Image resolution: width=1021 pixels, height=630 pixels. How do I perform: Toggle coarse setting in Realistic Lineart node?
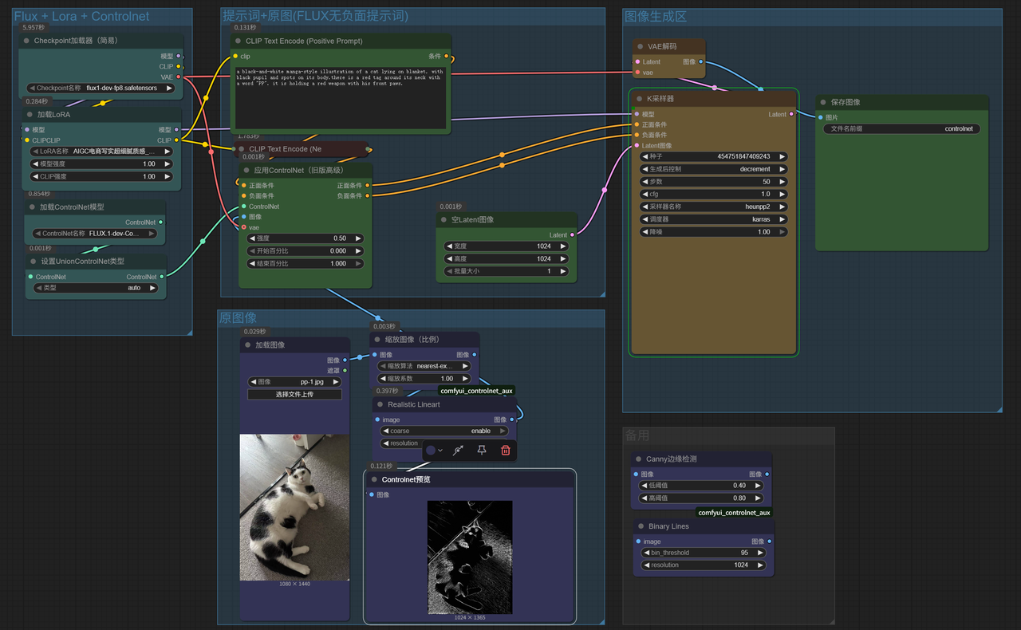pos(444,431)
